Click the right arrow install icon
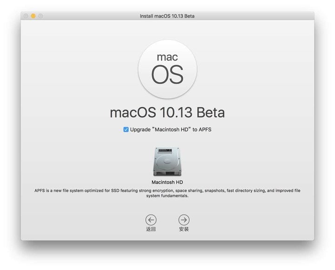The height and width of the screenshot is (270, 335). (x=184, y=220)
